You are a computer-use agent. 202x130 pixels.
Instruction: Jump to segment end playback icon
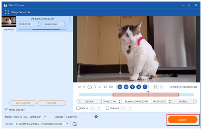pyautogui.click(x=100, y=87)
